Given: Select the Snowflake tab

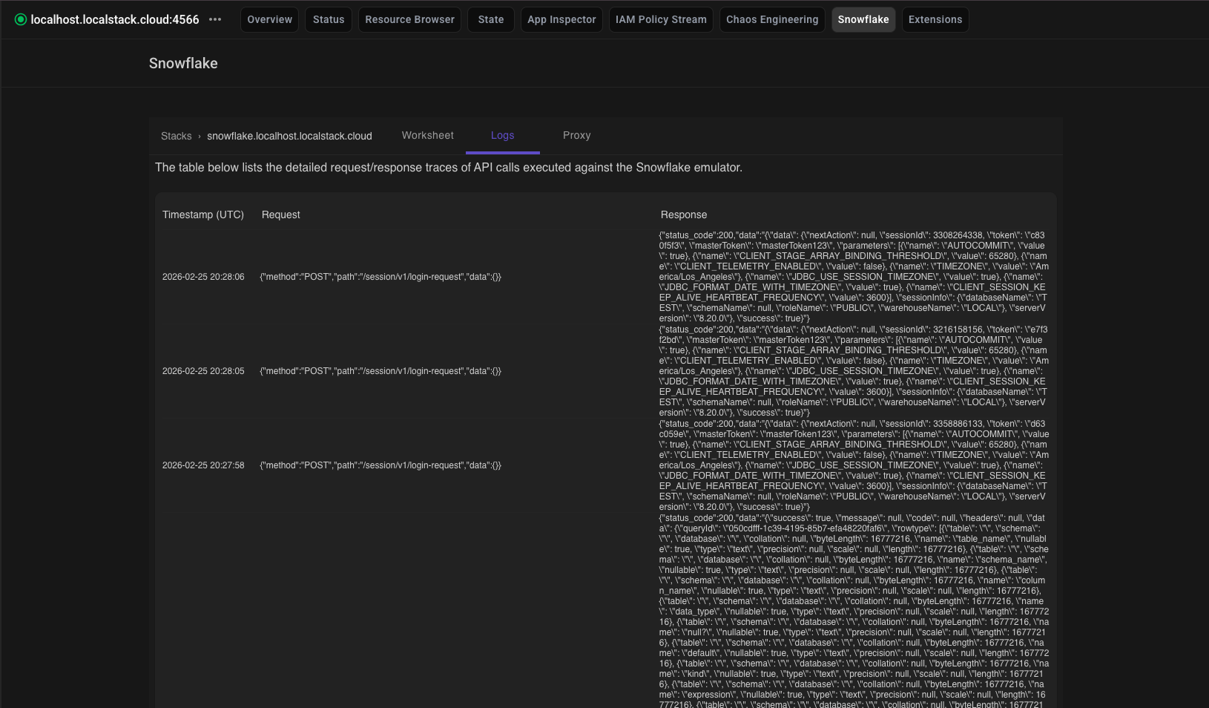Looking at the screenshot, I should tap(863, 19).
